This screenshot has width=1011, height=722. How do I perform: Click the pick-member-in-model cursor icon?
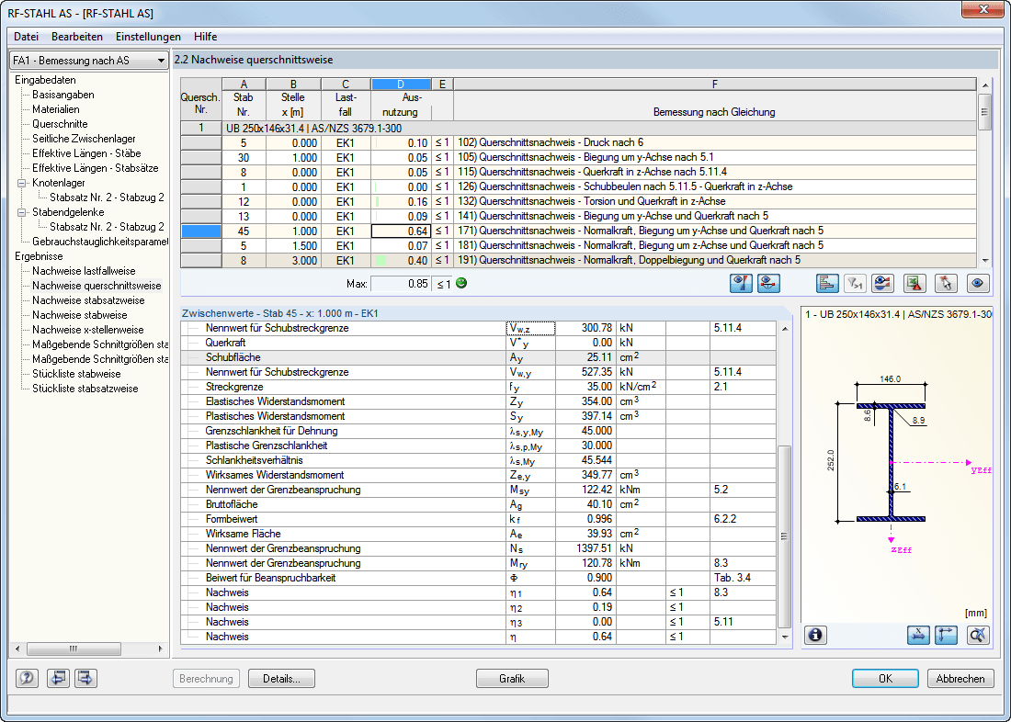(x=947, y=284)
